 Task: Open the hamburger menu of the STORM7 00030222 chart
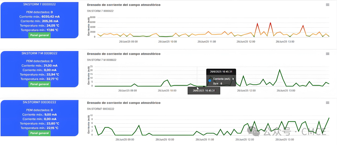(x=327, y=103)
